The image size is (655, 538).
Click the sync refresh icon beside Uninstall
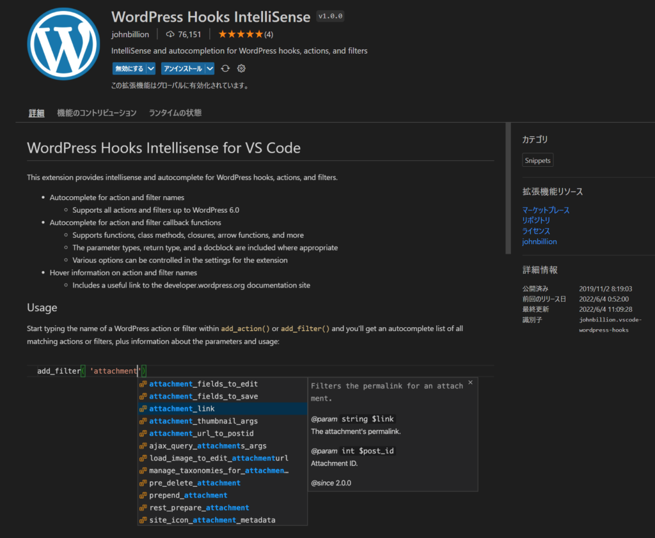pyautogui.click(x=225, y=68)
